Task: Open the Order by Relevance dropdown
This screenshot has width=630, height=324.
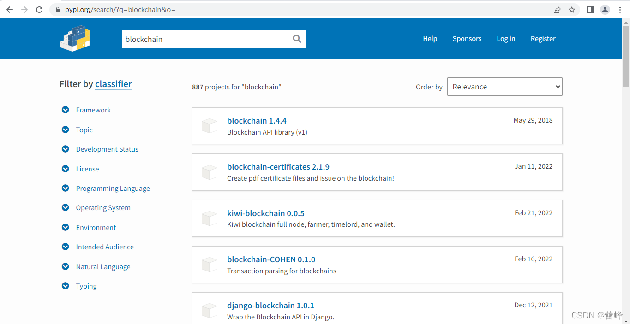Action: point(505,87)
